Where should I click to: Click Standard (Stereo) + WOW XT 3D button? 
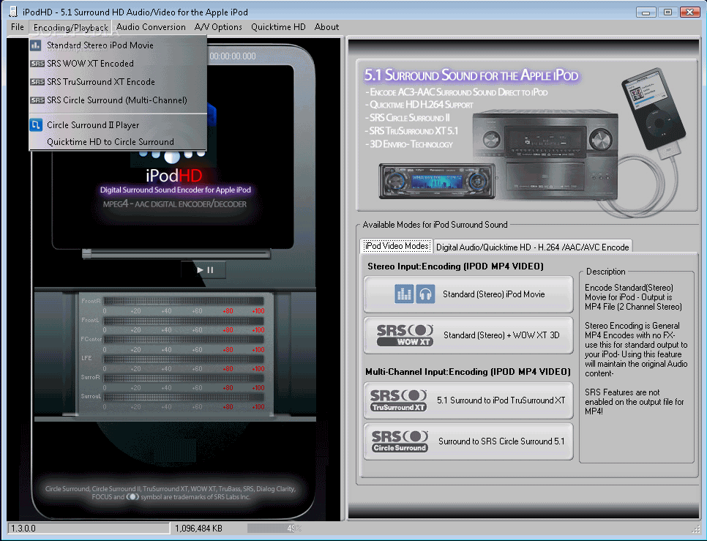pos(468,335)
